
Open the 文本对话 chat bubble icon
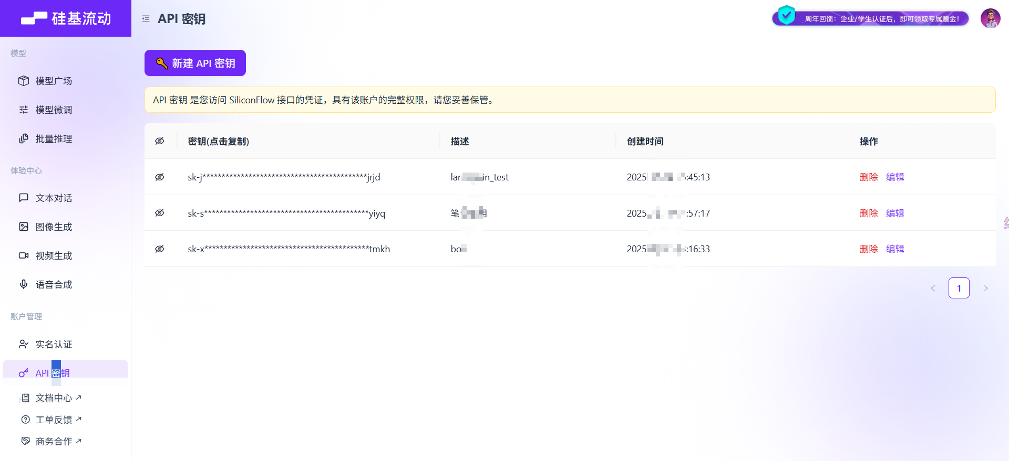24,198
